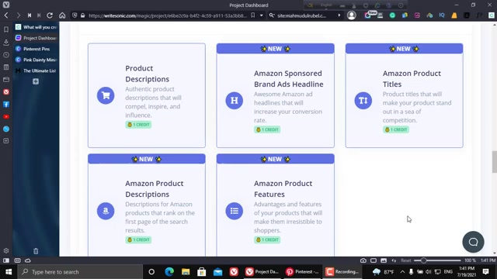Click the Windows taskbar search box
Viewport: 497px width, 279px height.
tap(80, 272)
